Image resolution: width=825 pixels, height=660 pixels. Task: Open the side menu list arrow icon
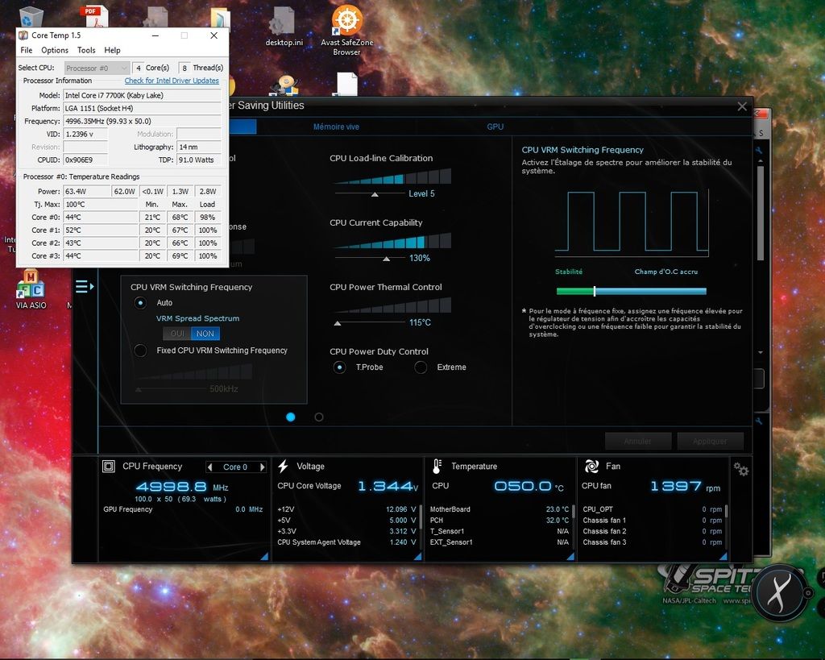pyautogui.click(x=85, y=287)
